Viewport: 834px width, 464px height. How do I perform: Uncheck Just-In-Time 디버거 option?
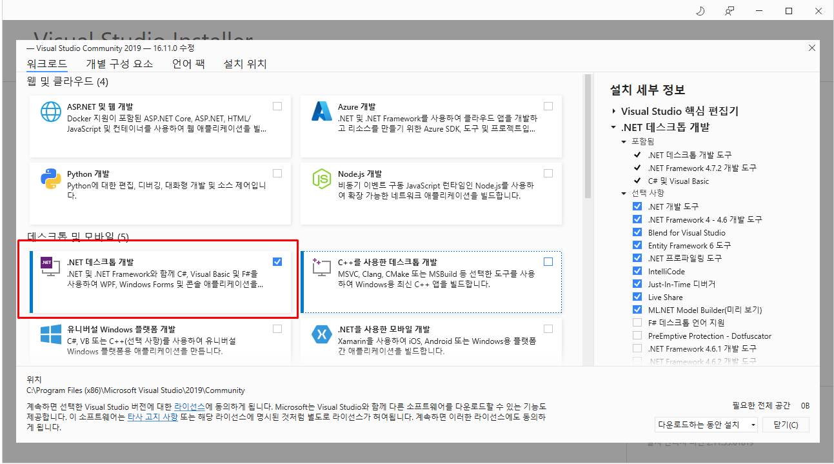[637, 284]
